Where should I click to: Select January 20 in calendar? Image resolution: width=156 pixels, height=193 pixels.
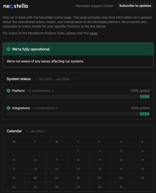click(x=35, y=178)
